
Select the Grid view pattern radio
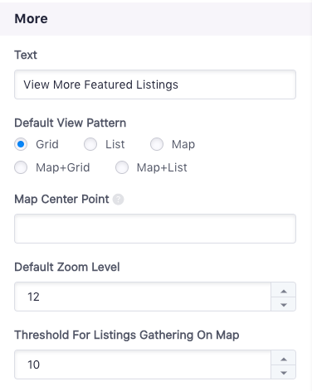pos(21,144)
